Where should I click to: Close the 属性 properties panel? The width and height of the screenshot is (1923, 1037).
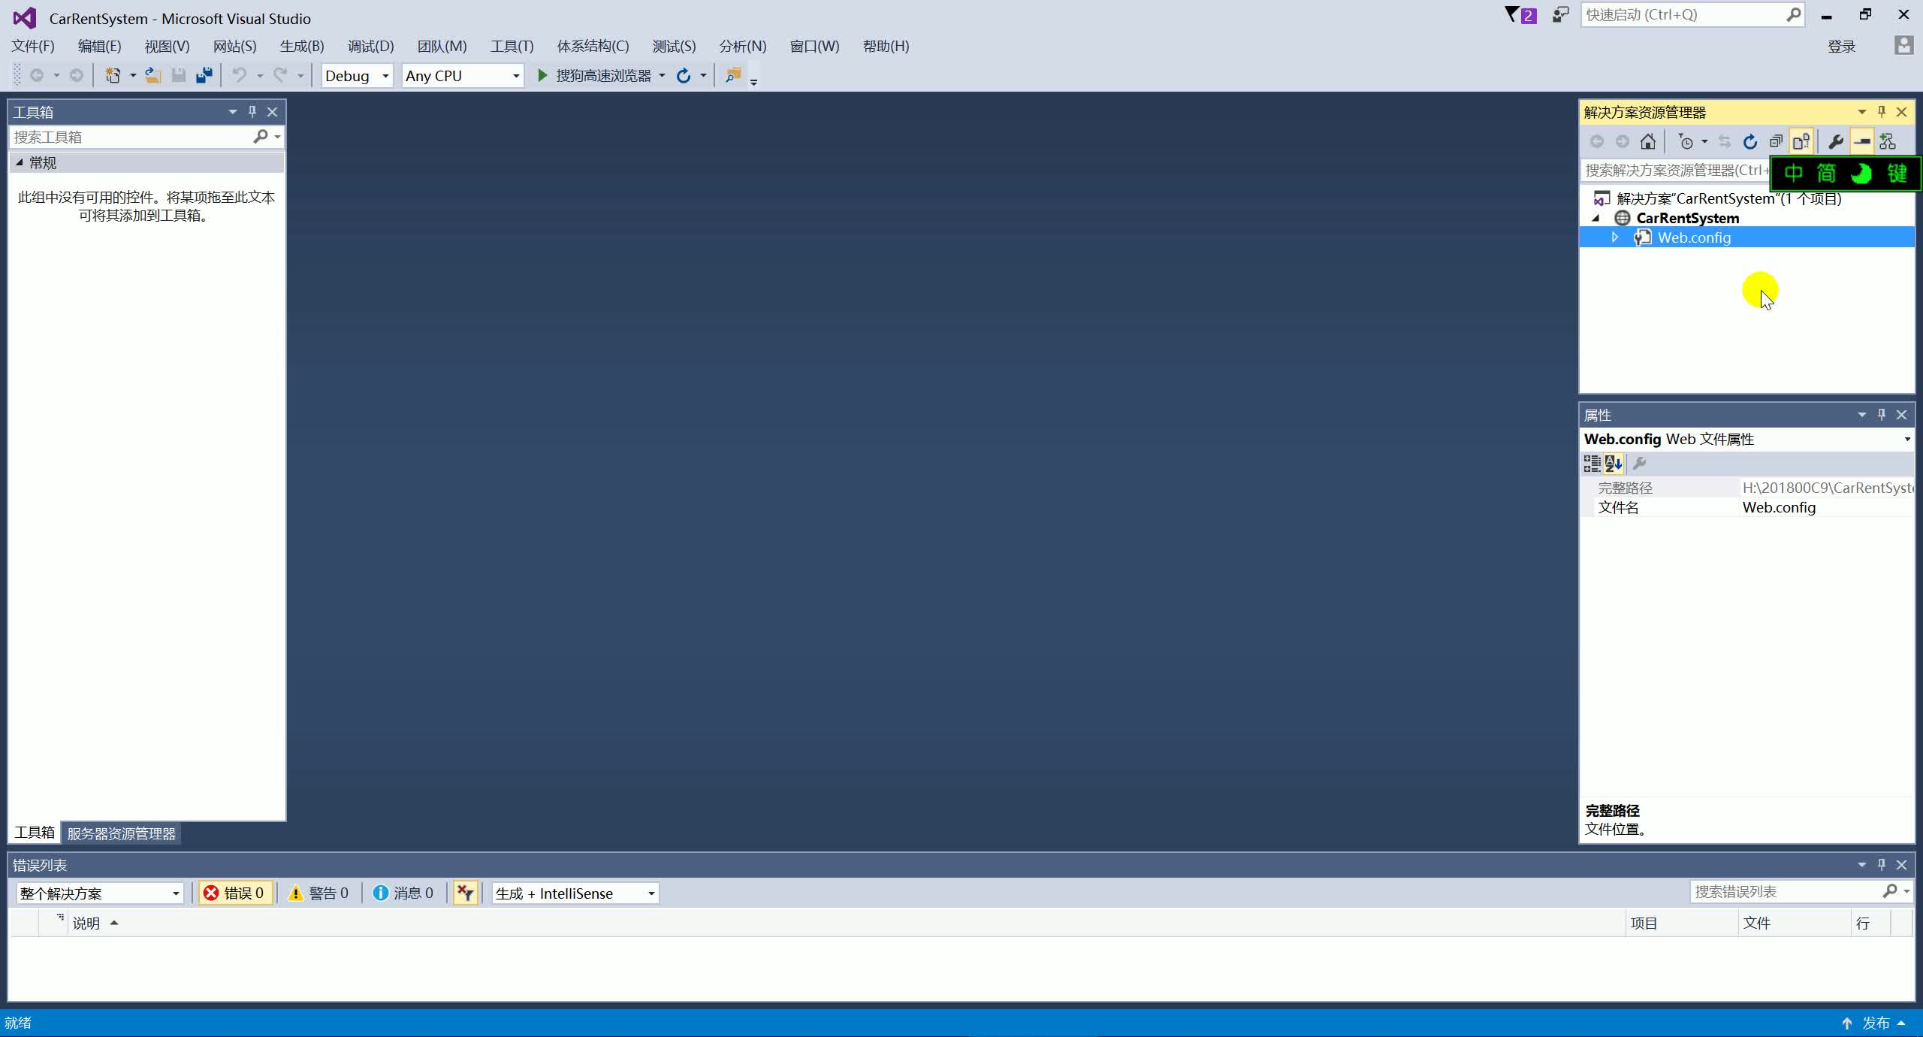pos(1902,415)
